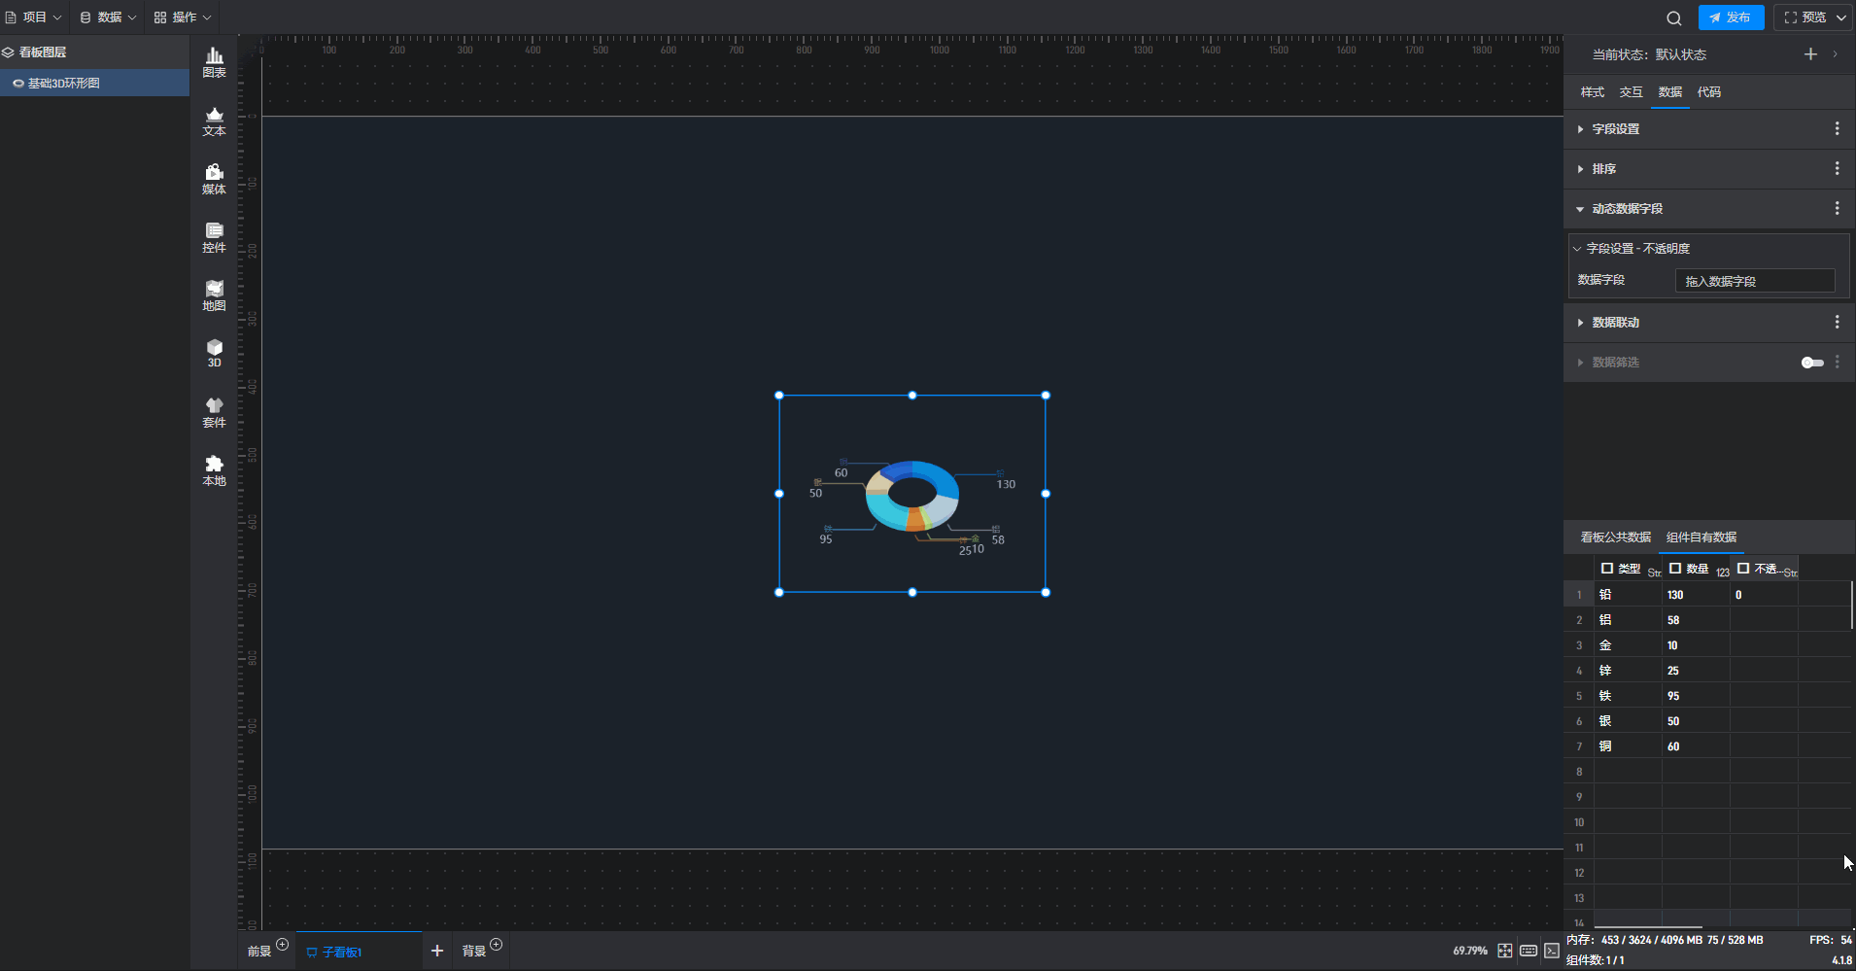
Task: Open the 文本 text components icon
Action: pos(214,121)
